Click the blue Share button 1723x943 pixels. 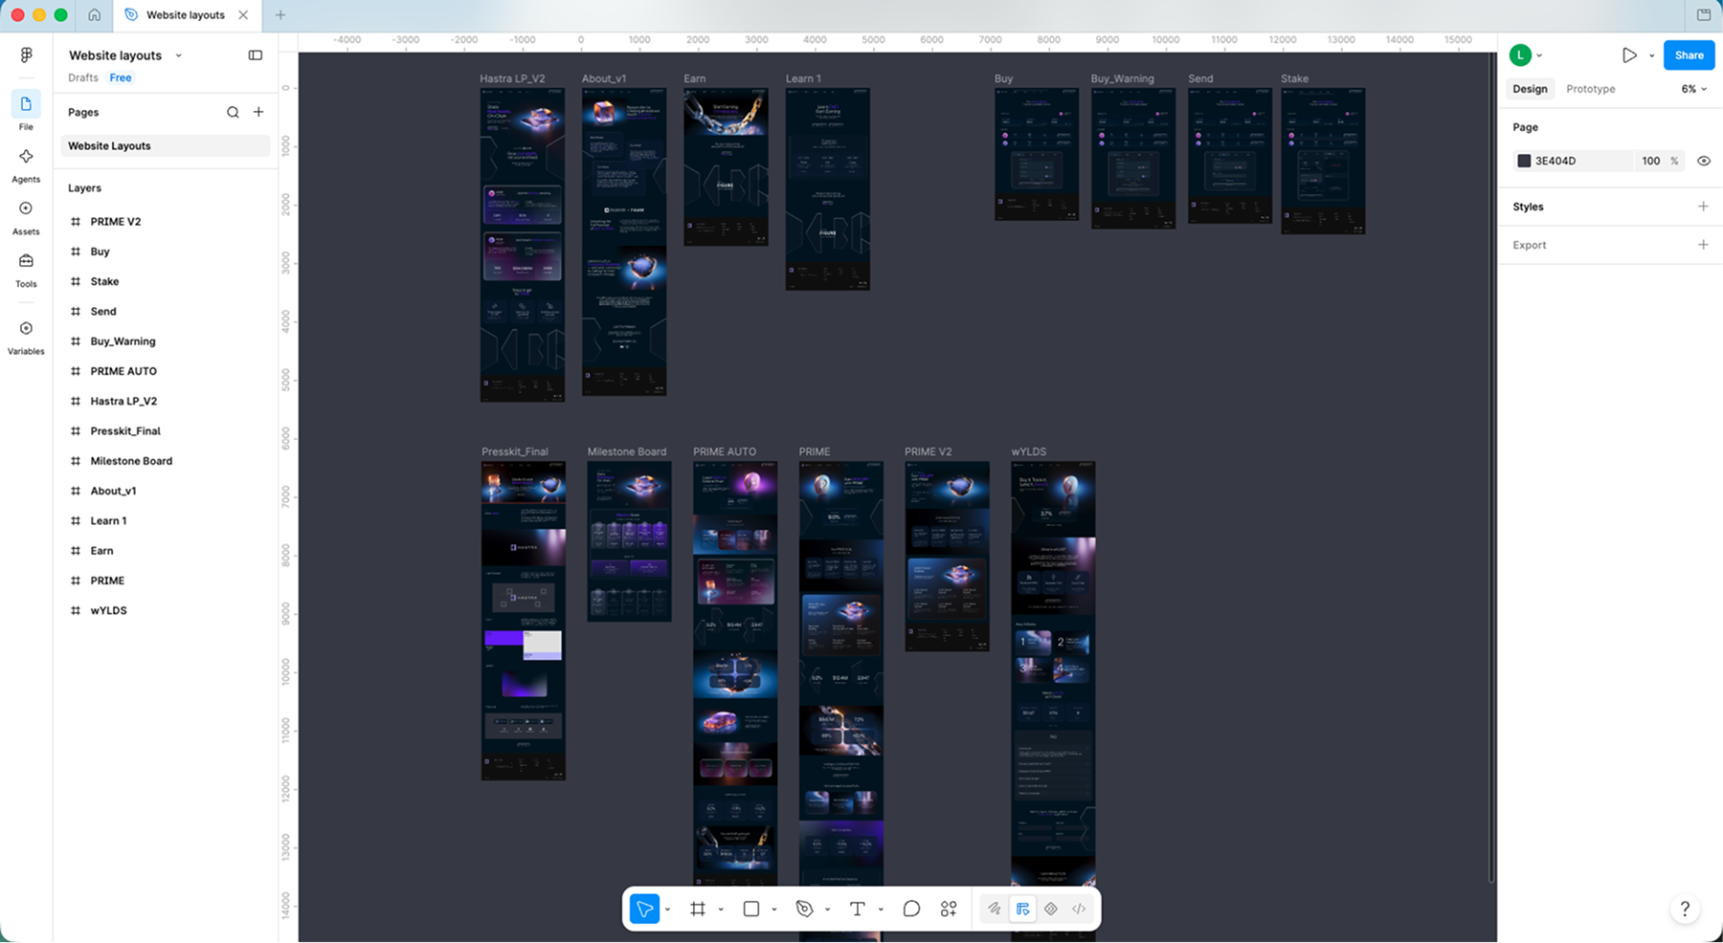(1689, 55)
